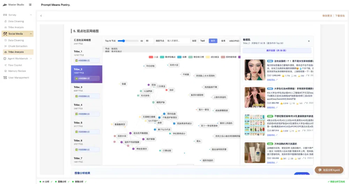
Task: Click the back arrow above the report
Action: [41, 16]
